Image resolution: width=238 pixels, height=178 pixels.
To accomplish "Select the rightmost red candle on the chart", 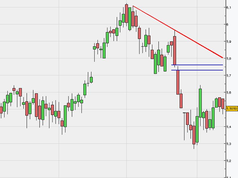I will (223, 104).
